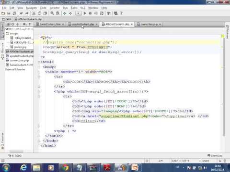Screen dimensions: 230x172
Task: Switch to the SaisieStudiant.html editor tab
Action: (x=50, y=24)
